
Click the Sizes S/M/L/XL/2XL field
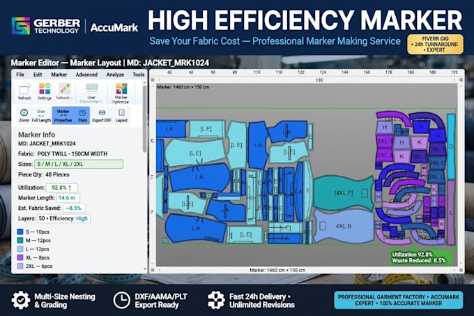(x=79, y=164)
